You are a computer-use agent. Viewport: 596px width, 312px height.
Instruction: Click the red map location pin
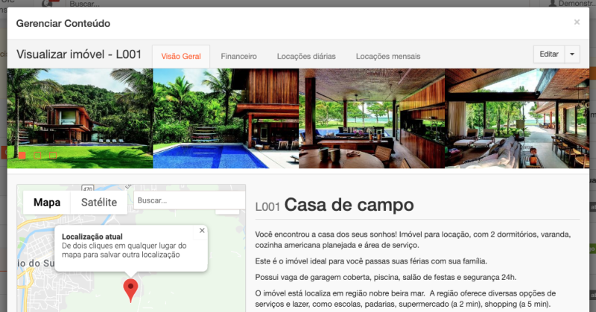point(131,289)
